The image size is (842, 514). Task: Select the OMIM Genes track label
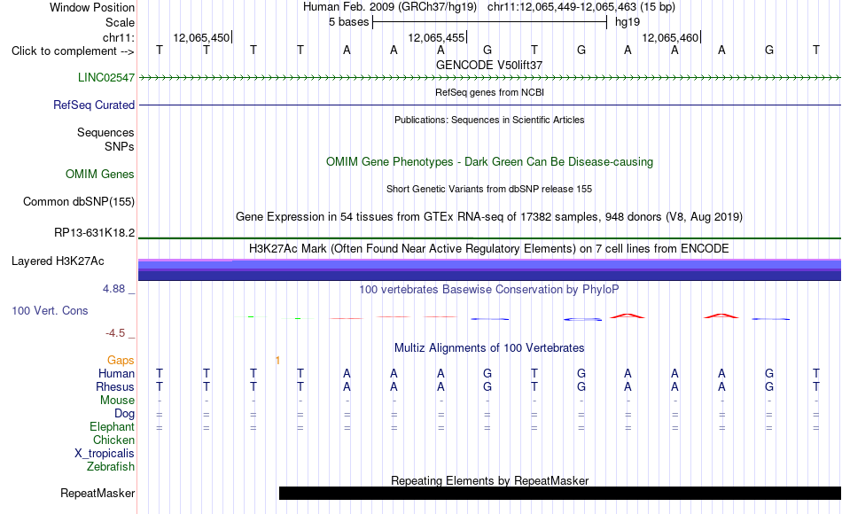[x=99, y=174]
